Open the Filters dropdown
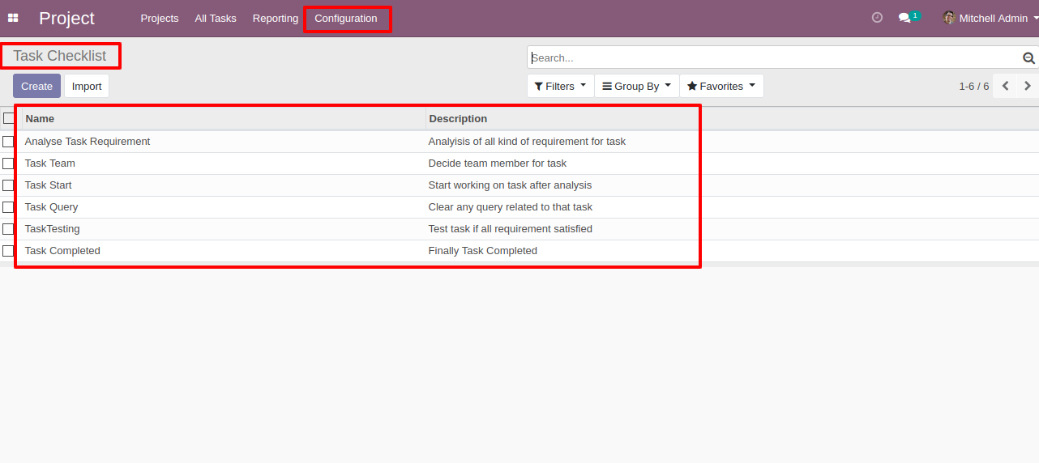Viewport: 1039px width, 463px height. (x=560, y=86)
